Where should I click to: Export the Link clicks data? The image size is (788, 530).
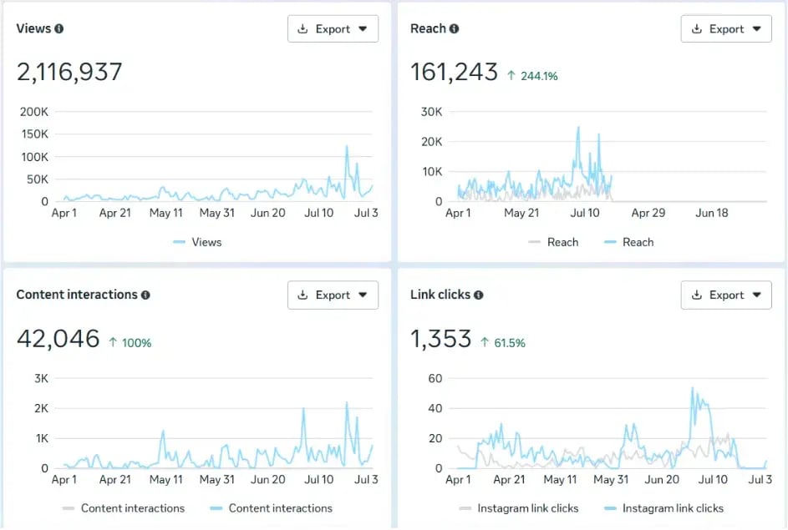(726, 295)
